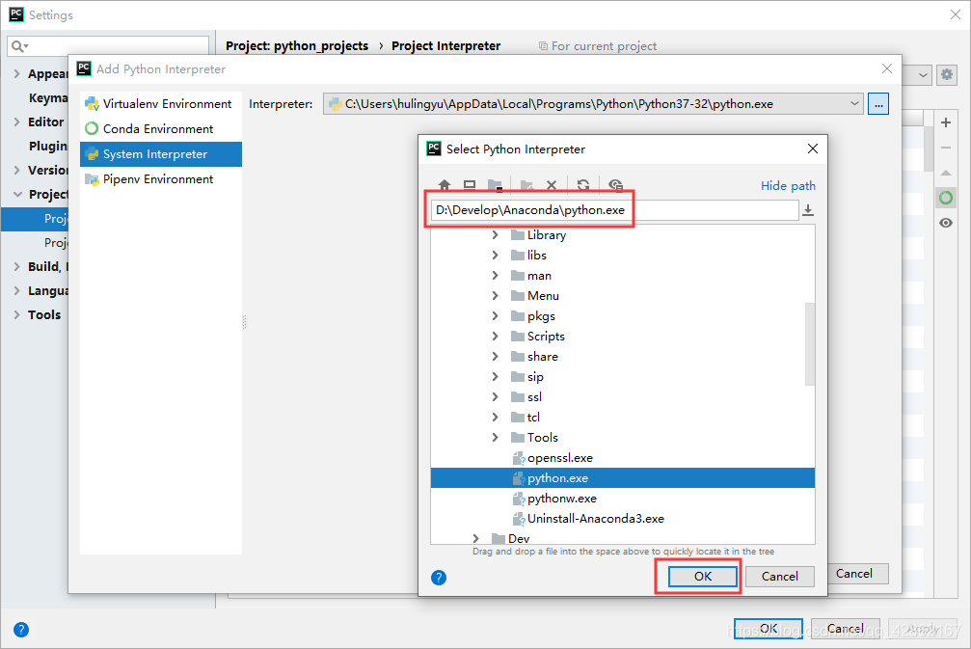Open help in Settings window
971x649 pixels.
click(x=21, y=630)
